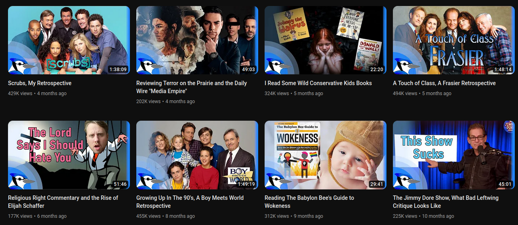This screenshot has height=225, width=518.
Task: Click the 'Reviewing Terror on the Prairie' title link
Action: point(191,87)
